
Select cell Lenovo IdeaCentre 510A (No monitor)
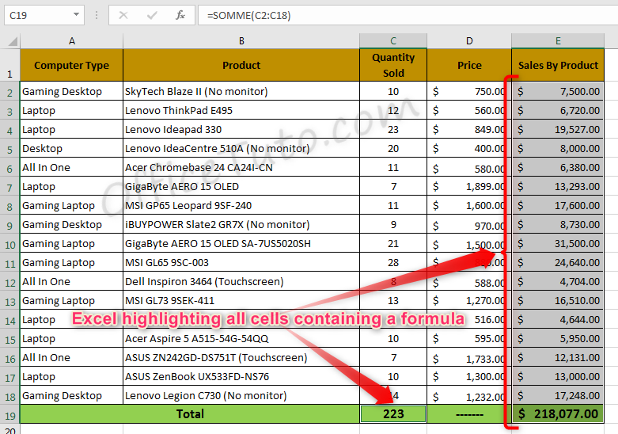click(241, 148)
